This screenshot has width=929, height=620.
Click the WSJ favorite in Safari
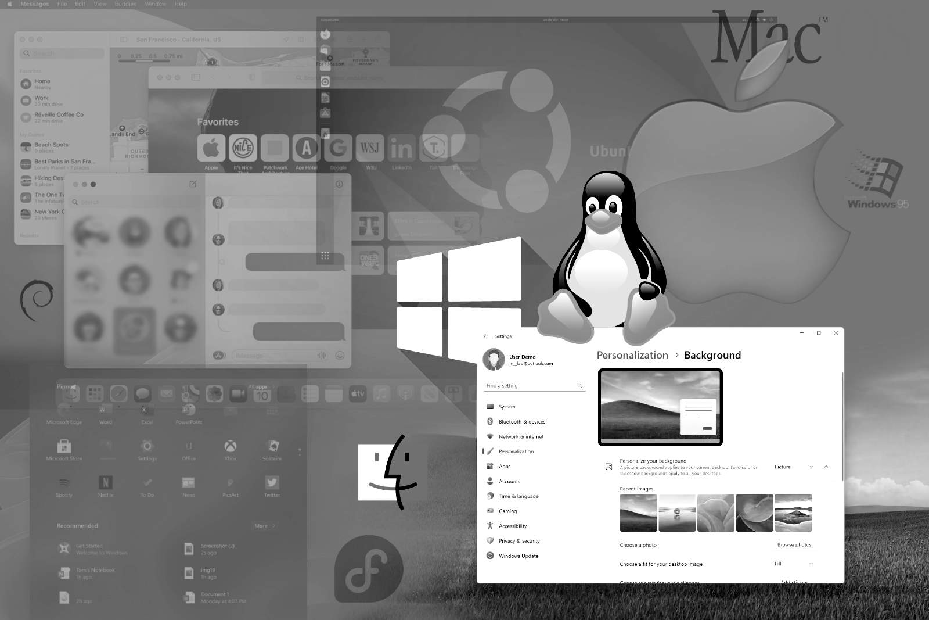coord(370,149)
